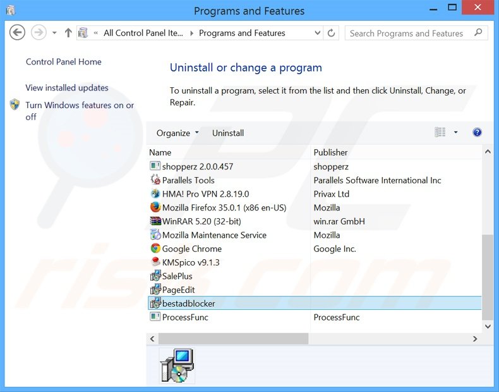499x392 pixels.
Task: Click the ProcessFunc program icon
Action: coord(155,317)
